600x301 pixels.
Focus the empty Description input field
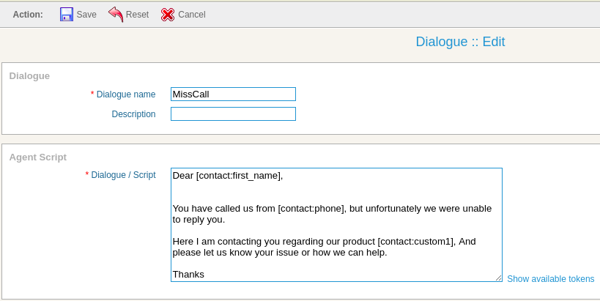tap(233, 114)
